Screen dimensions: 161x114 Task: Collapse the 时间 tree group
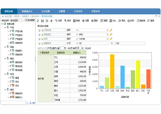tap(5, 74)
